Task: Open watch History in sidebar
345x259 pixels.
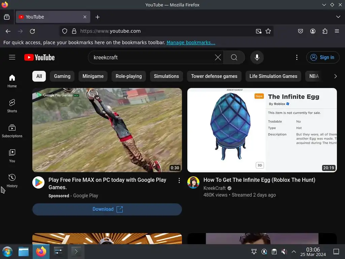Action: (x=12, y=181)
